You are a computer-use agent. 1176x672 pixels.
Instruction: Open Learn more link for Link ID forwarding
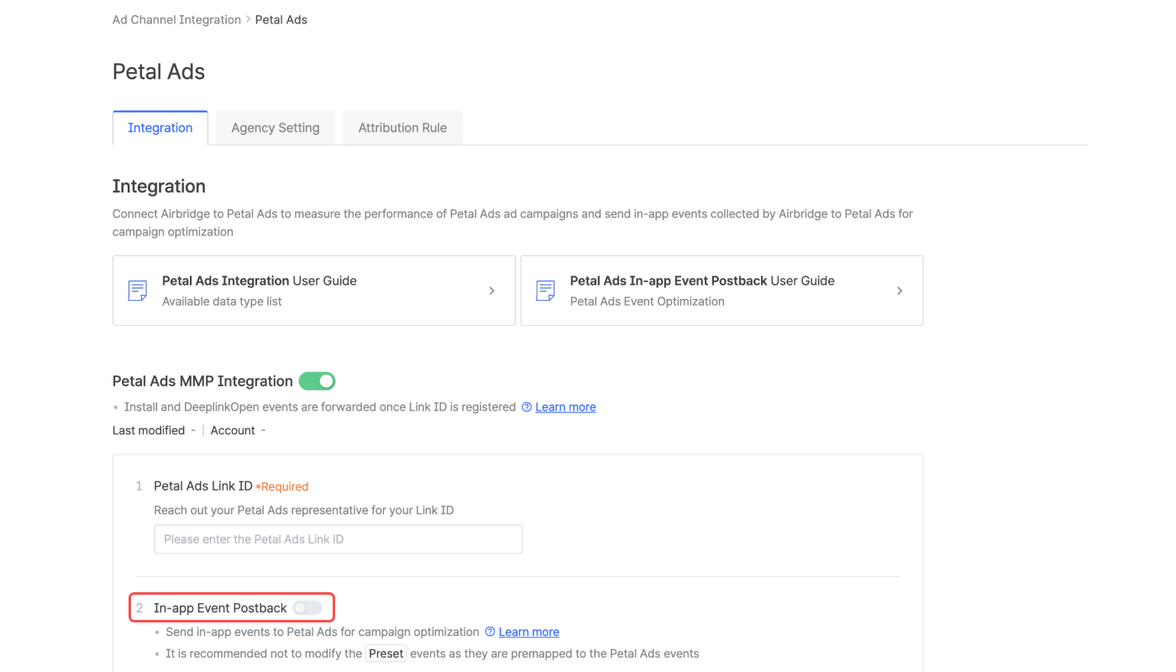[x=565, y=407]
